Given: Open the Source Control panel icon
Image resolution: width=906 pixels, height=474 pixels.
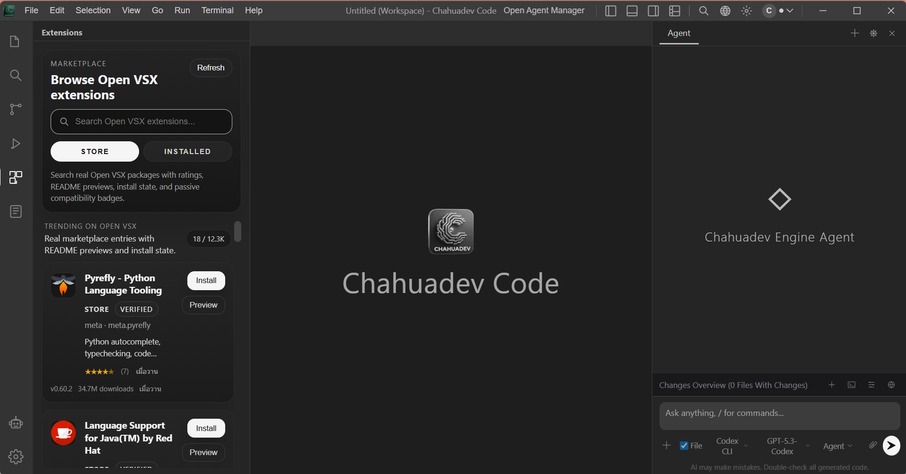Looking at the screenshot, I should click(16, 109).
